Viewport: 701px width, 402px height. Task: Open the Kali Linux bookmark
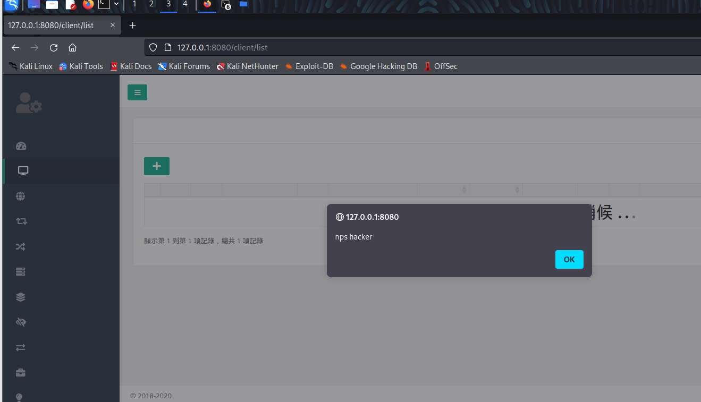coord(31,66)
